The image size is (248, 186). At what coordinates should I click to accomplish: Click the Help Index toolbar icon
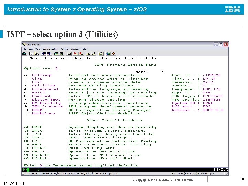coord(114,54)
